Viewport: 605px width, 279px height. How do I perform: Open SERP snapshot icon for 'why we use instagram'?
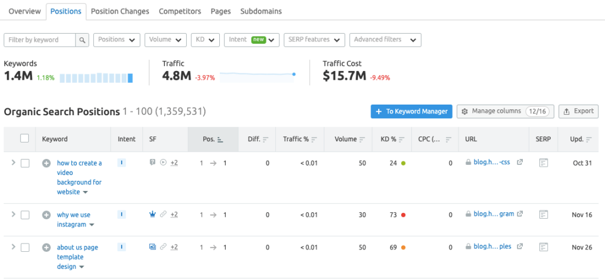click(544, 215)
